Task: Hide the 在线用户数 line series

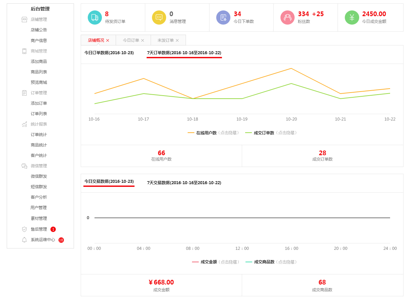Action: (214, 133)
